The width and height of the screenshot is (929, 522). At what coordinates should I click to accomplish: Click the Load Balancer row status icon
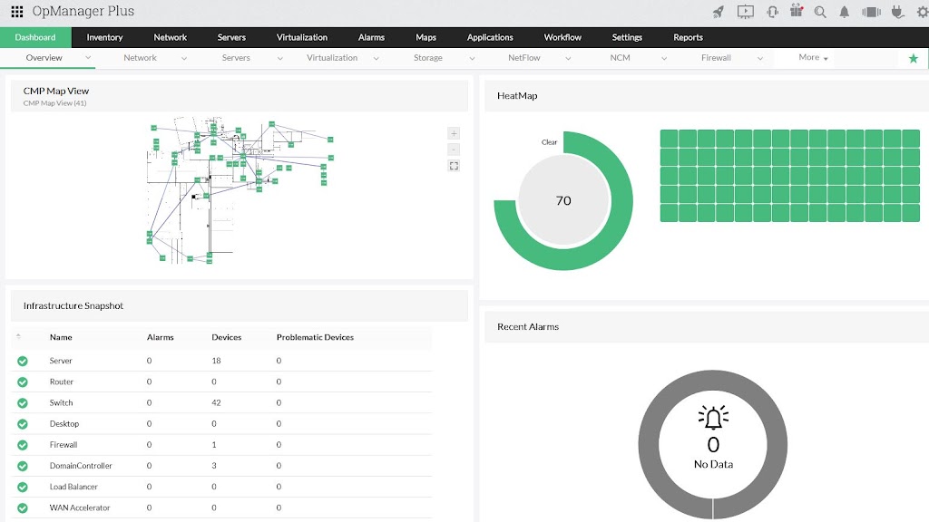[23, 487]
